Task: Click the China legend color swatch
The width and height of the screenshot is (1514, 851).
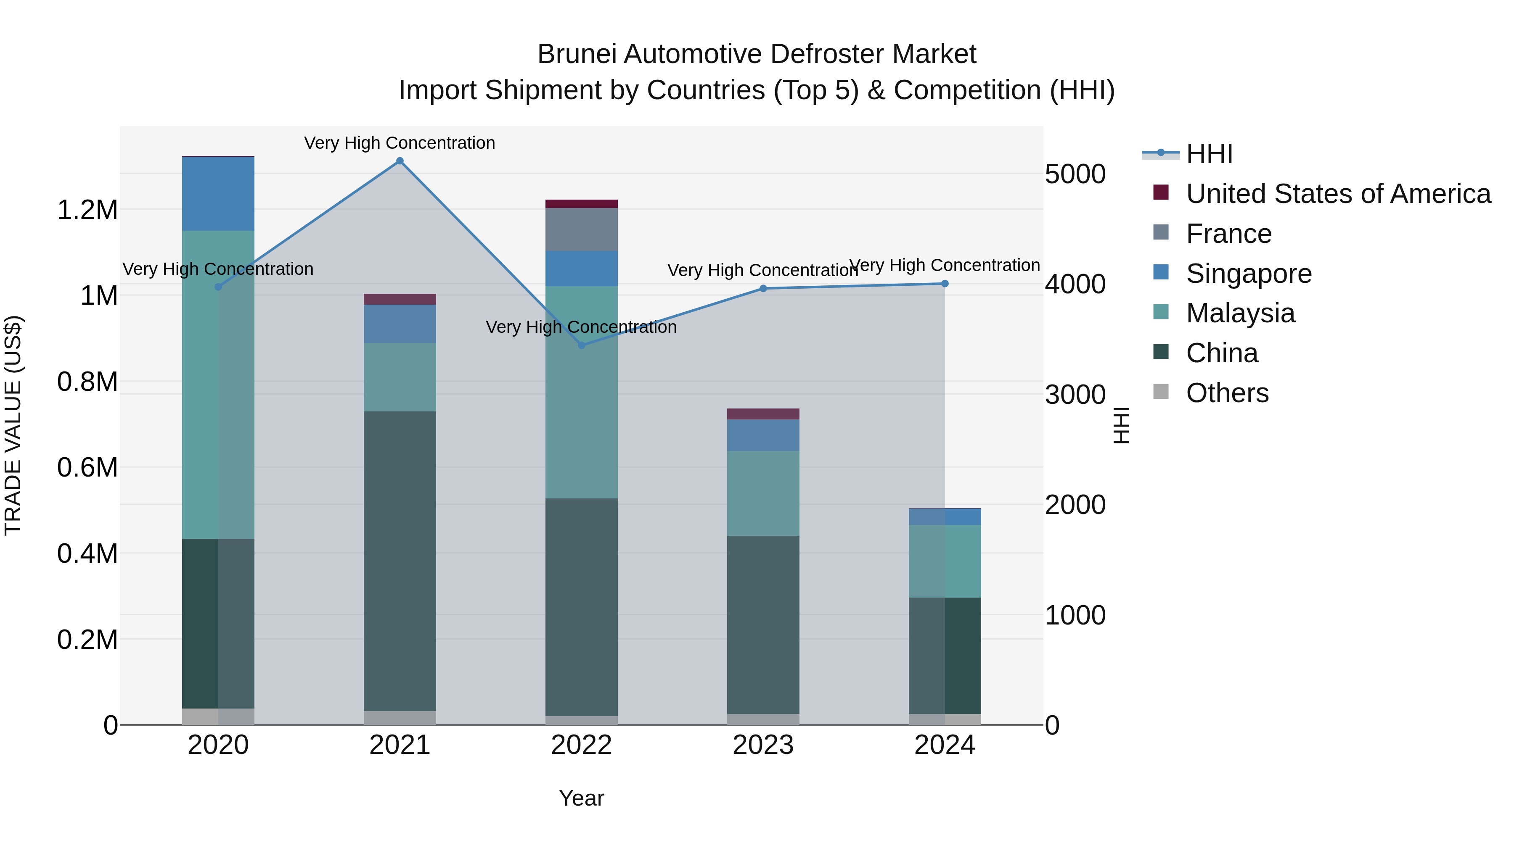Action: pos(1161,352)
